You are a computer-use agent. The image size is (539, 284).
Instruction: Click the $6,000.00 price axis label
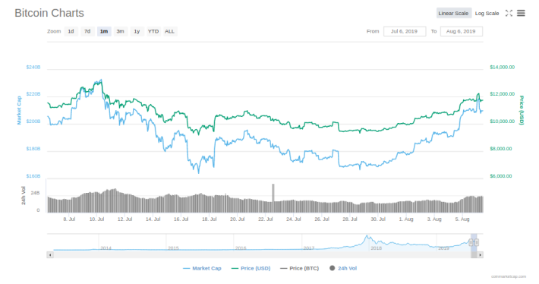(501, 176)
